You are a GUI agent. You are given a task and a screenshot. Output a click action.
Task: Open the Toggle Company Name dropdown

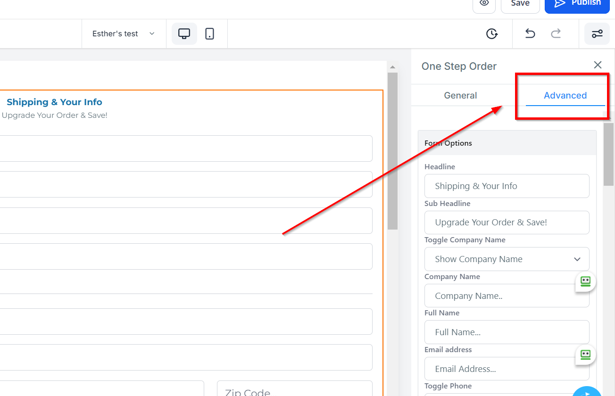pos(507,259)
